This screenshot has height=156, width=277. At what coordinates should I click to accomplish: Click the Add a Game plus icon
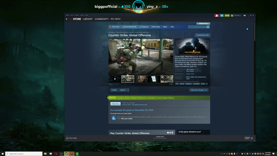click(x=68, y=138)
